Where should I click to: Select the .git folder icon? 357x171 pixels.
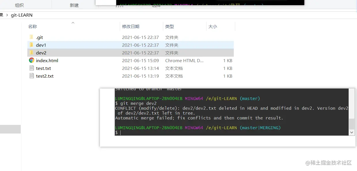pyautogui.click(x=31, y=37)
